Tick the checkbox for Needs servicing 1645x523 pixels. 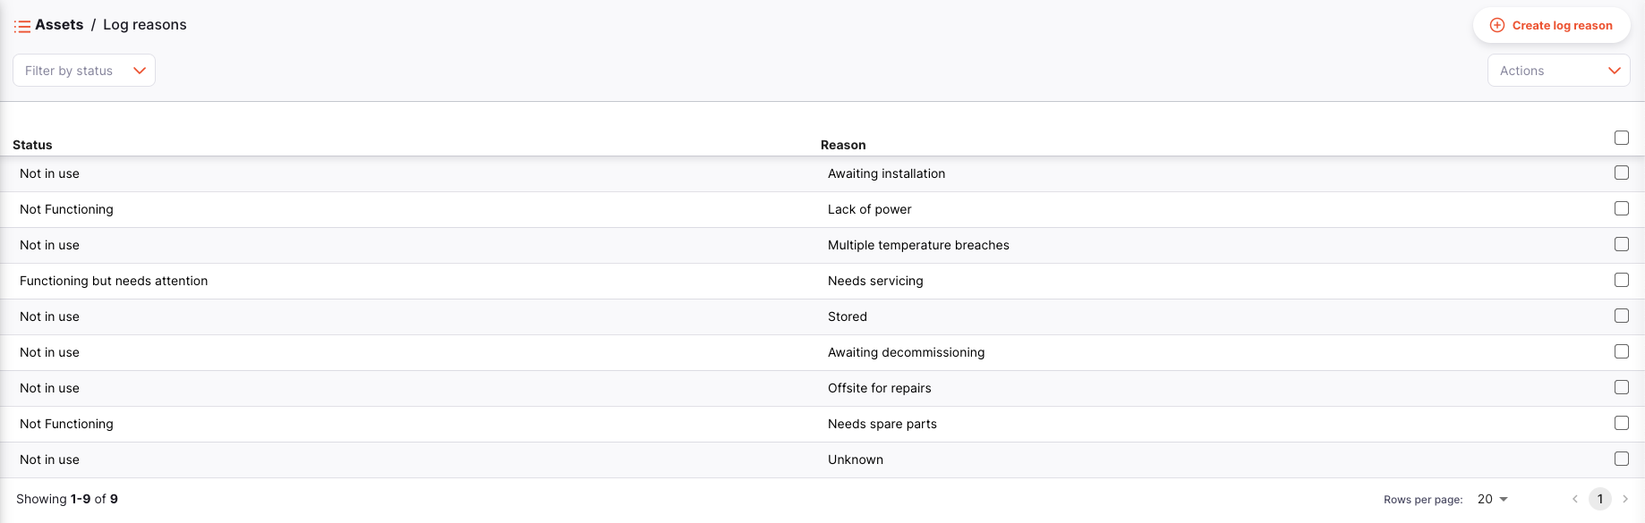tap(1621, 280)
